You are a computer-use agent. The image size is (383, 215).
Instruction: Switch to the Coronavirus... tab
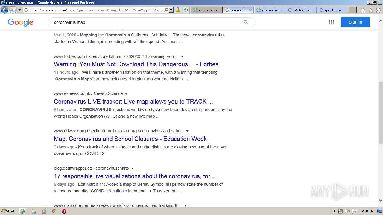click(x=270, y=10)
